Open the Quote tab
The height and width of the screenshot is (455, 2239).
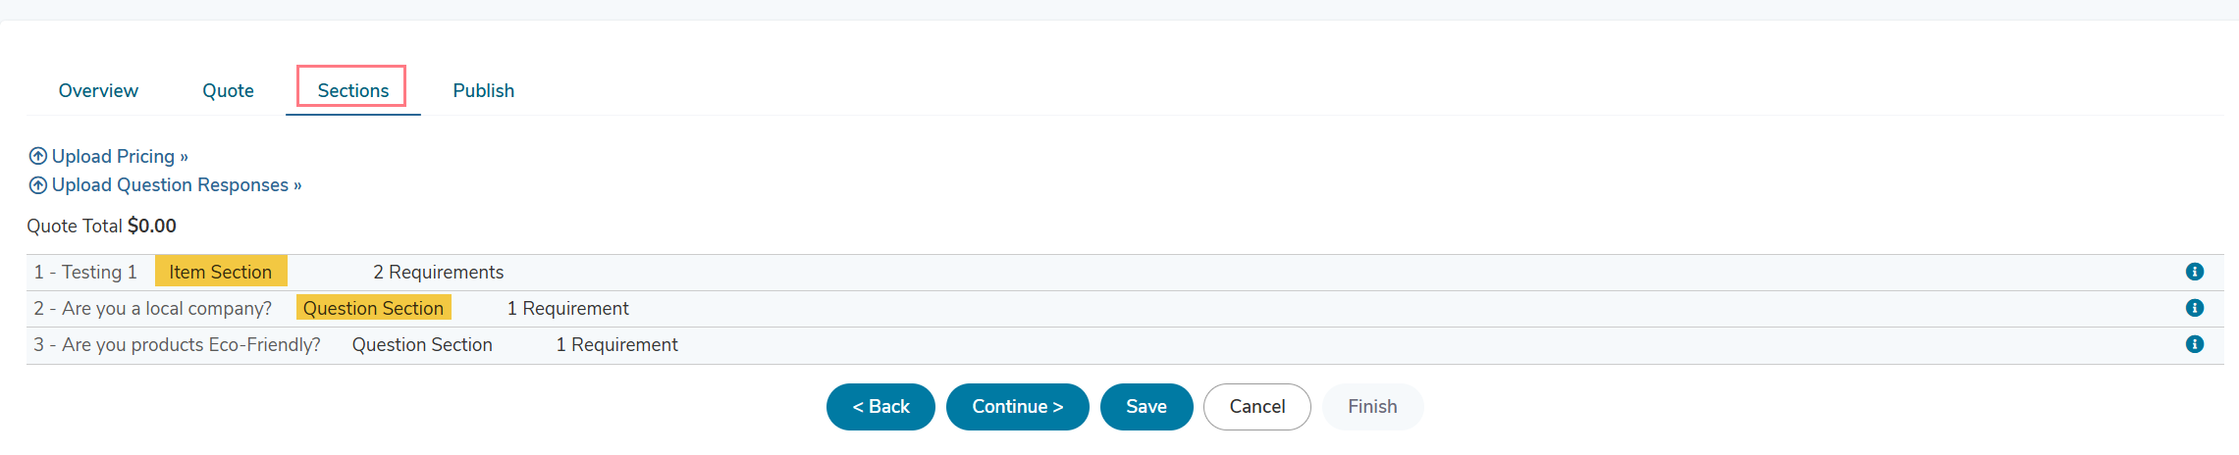click(228, 90)
